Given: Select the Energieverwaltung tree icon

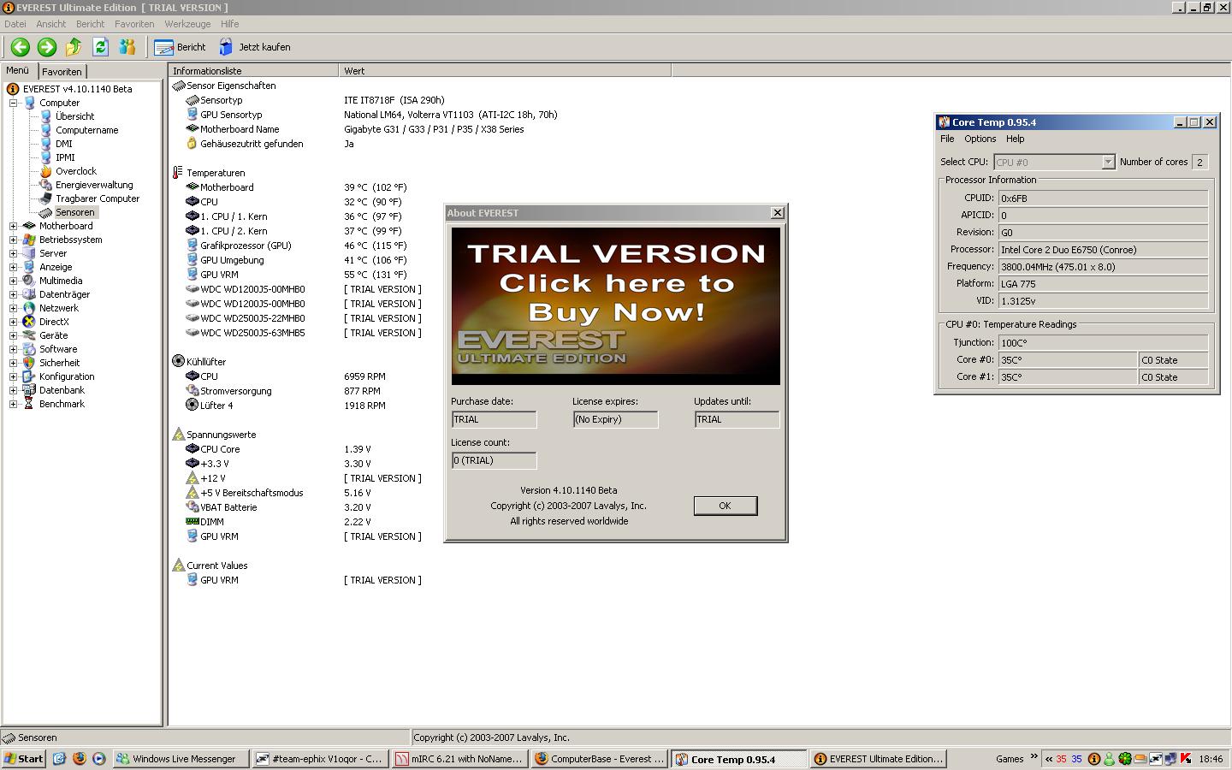Looking at the screenshot, I should [x=46, y=185].
